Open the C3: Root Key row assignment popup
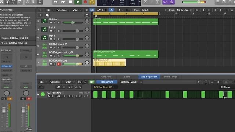This screenshot has width=235, height=132. click(55, 93)
